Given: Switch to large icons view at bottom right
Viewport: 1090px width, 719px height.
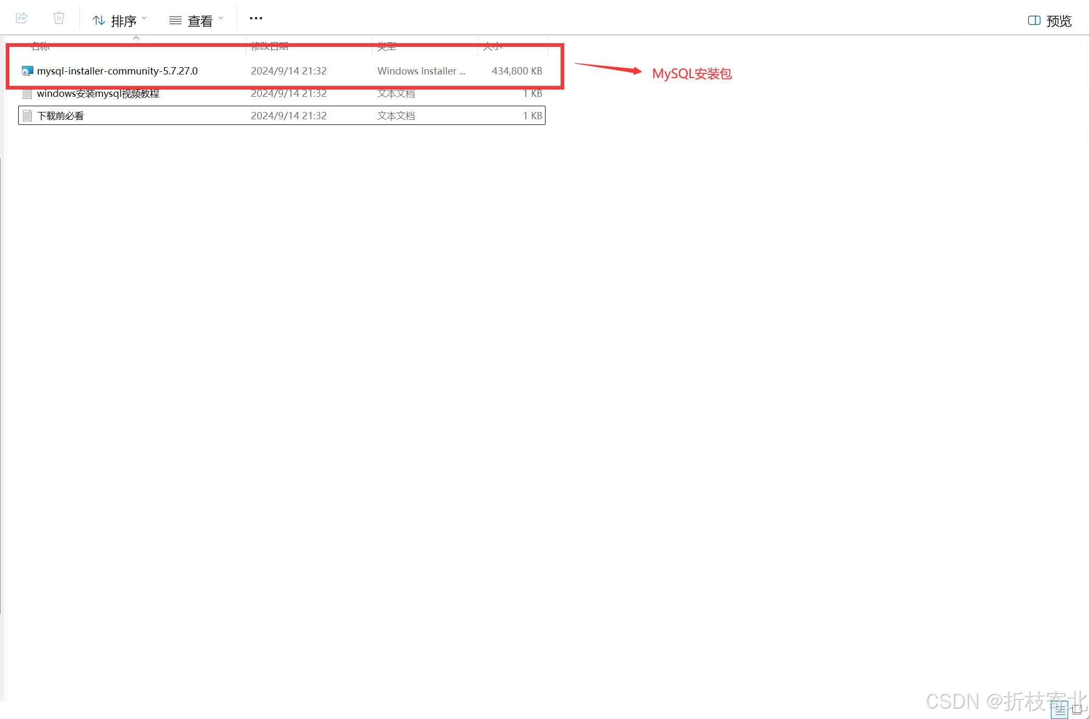Looking at the screenshot, I should pos(1078,710).
